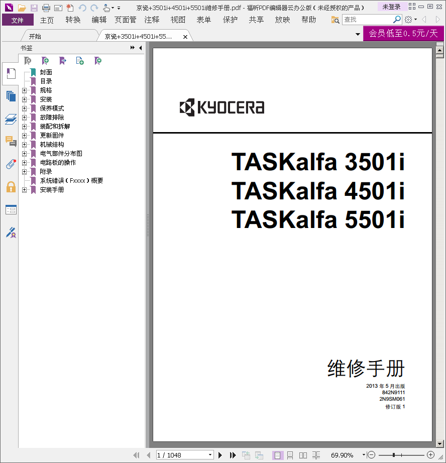Switch to the 注释 ribbon tab
This screenshot has width=446, height=463.
(x=152, y=20)
